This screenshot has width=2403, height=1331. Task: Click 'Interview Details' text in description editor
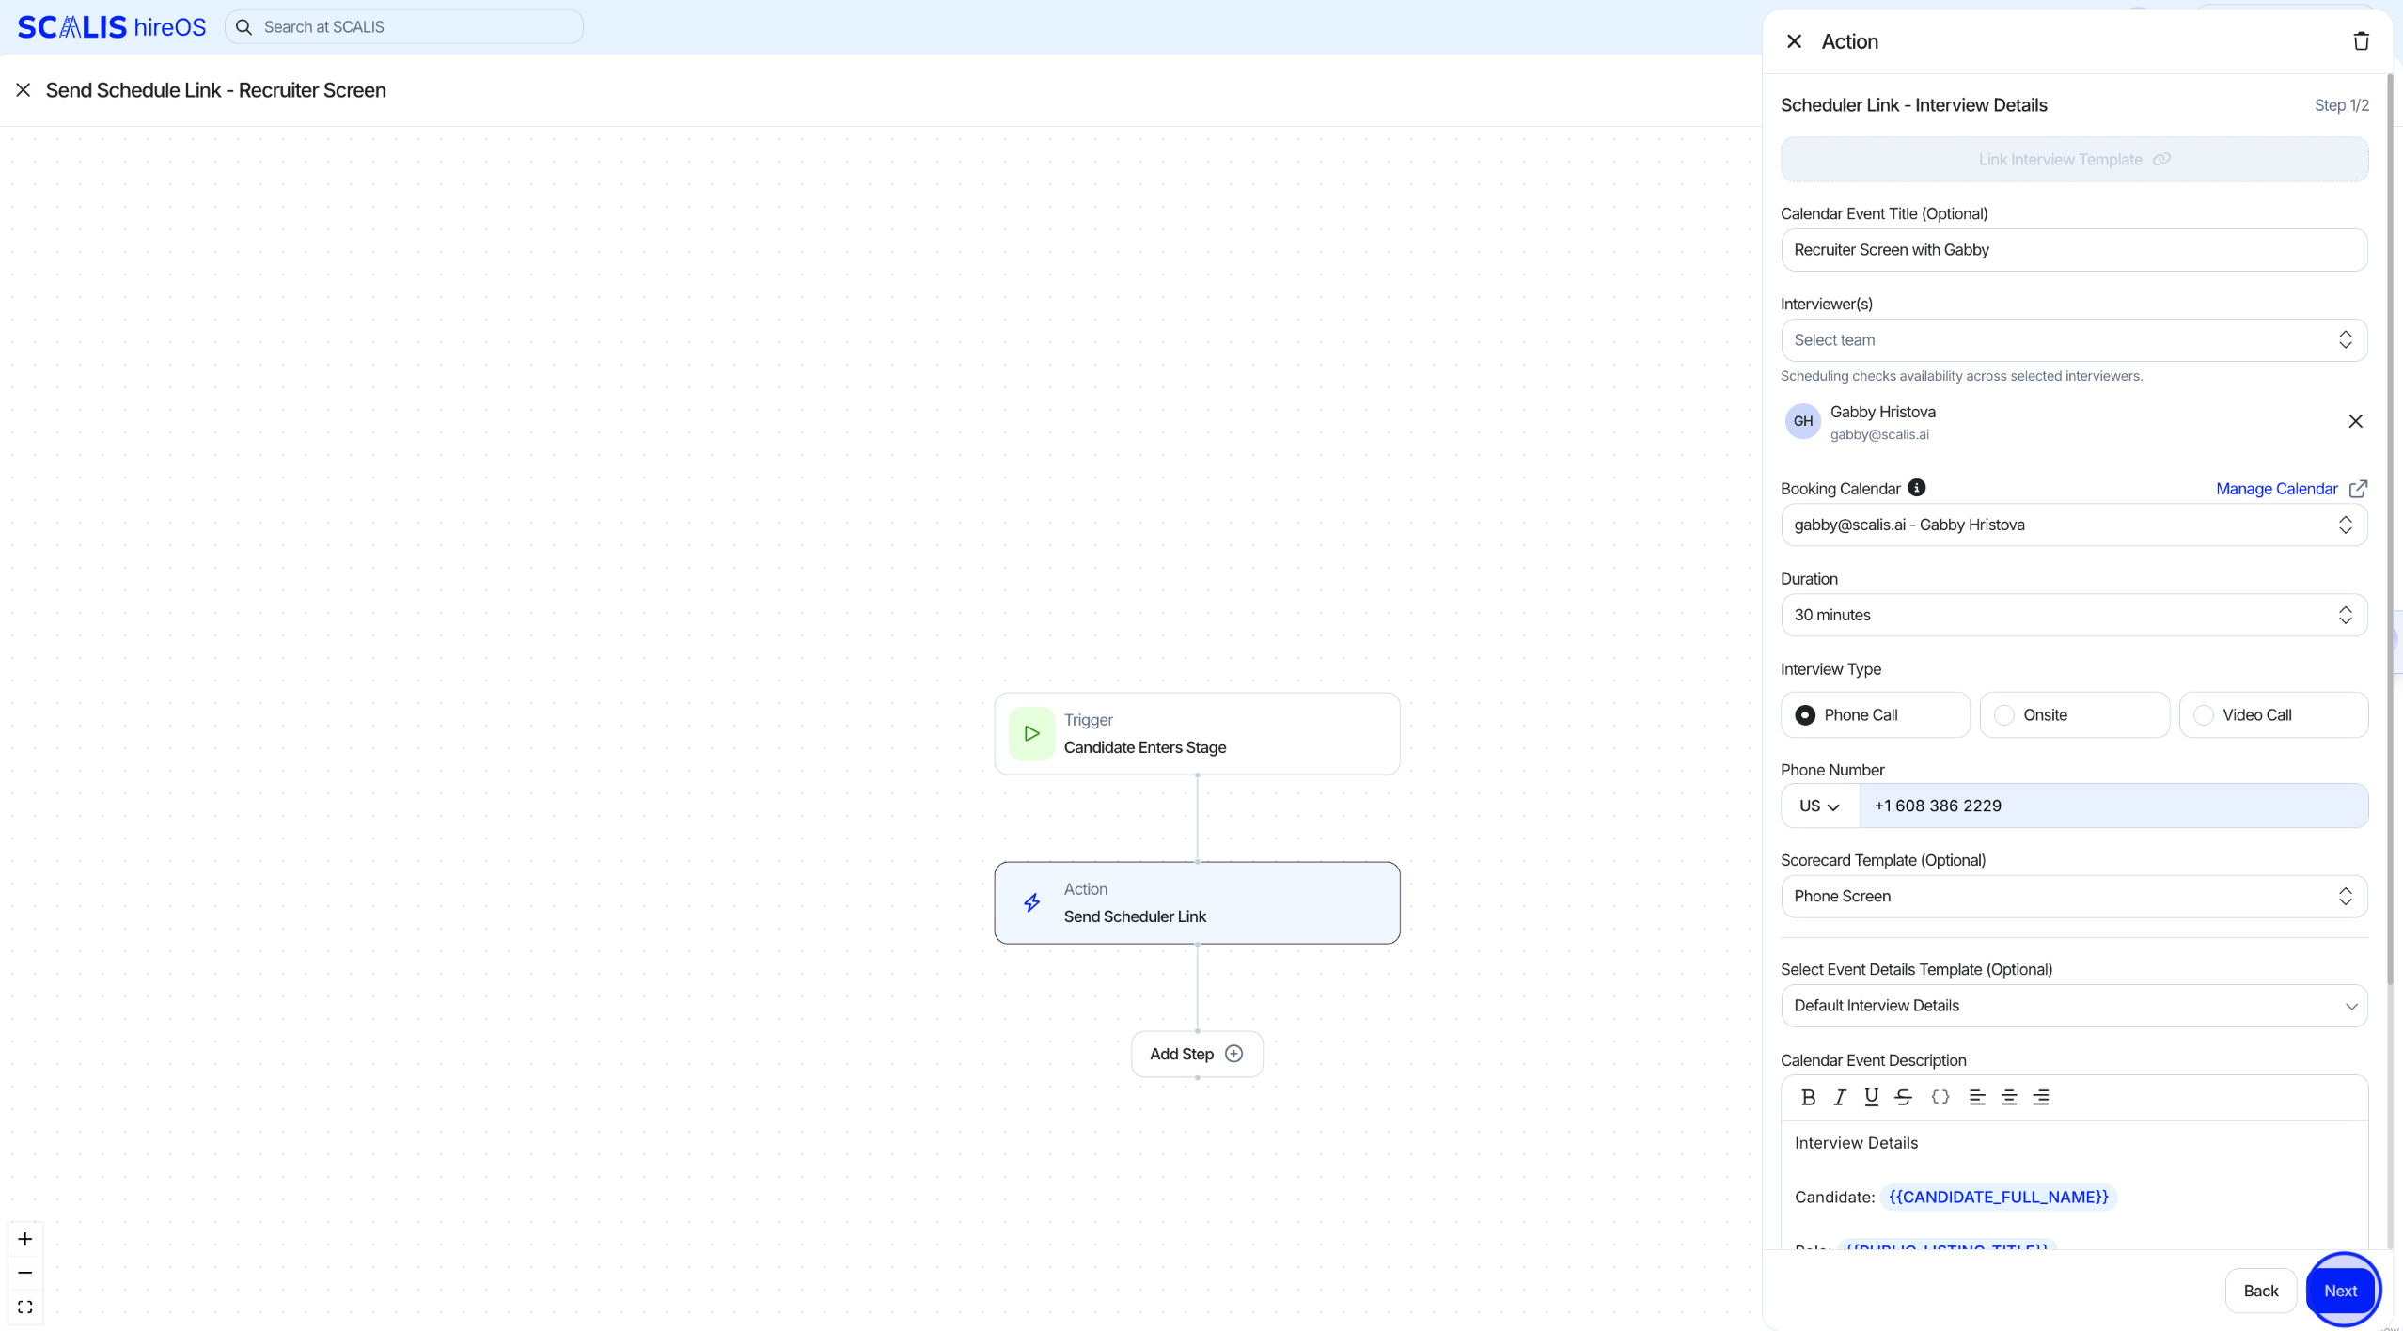(1856, 1143)
